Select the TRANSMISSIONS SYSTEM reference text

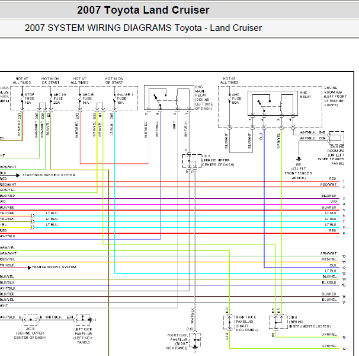[x=54, y=267]
